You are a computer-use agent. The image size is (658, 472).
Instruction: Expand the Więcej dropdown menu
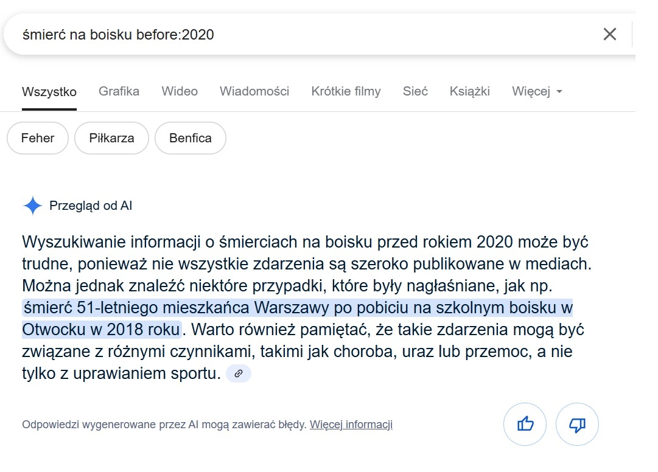(537, 91)
